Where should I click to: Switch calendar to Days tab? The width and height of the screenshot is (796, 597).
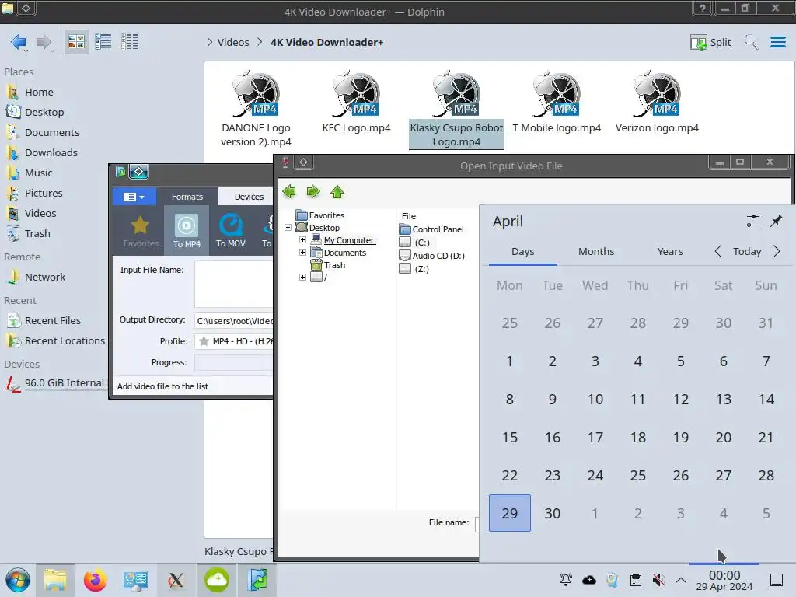tap(523, 251)
